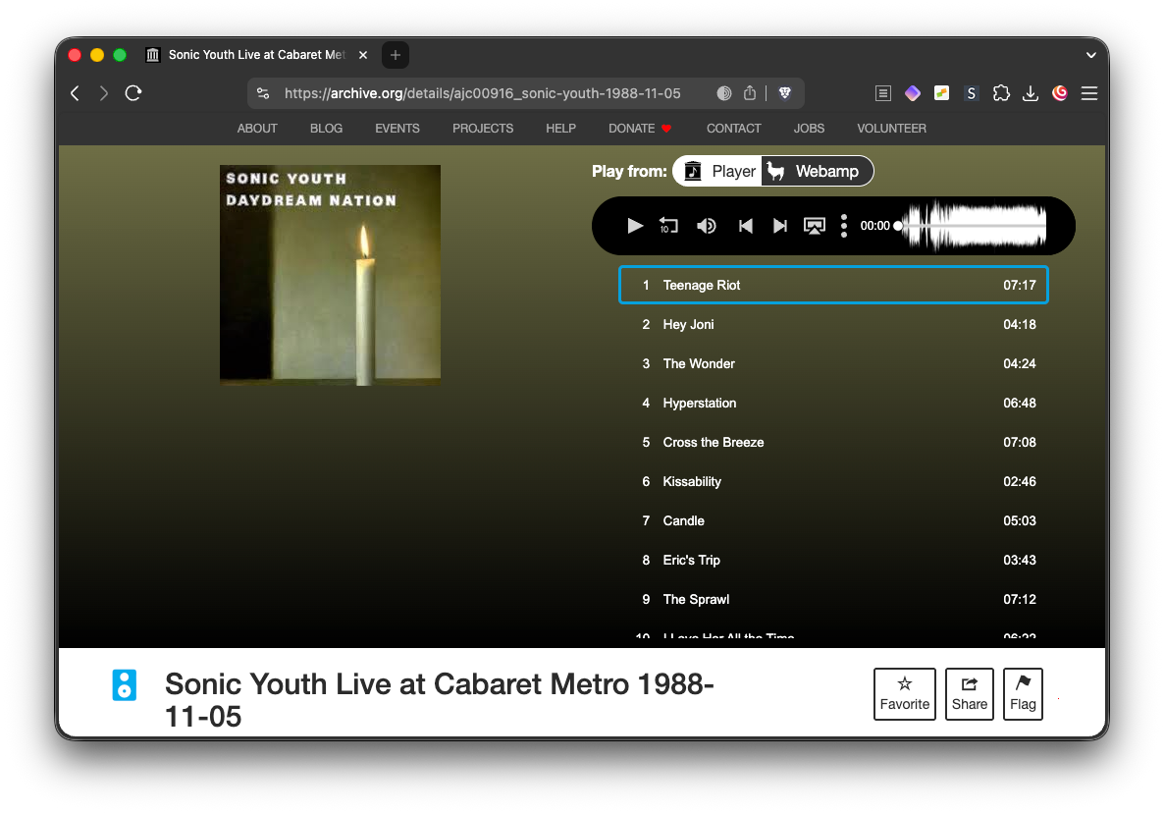The height and width of the screenshot is (813, 1164).
Task: Open the browser hamburger menu
Action: (1088, 93)
